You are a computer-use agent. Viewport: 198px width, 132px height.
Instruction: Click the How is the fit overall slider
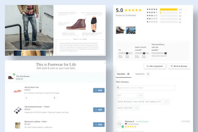[142, 53]
